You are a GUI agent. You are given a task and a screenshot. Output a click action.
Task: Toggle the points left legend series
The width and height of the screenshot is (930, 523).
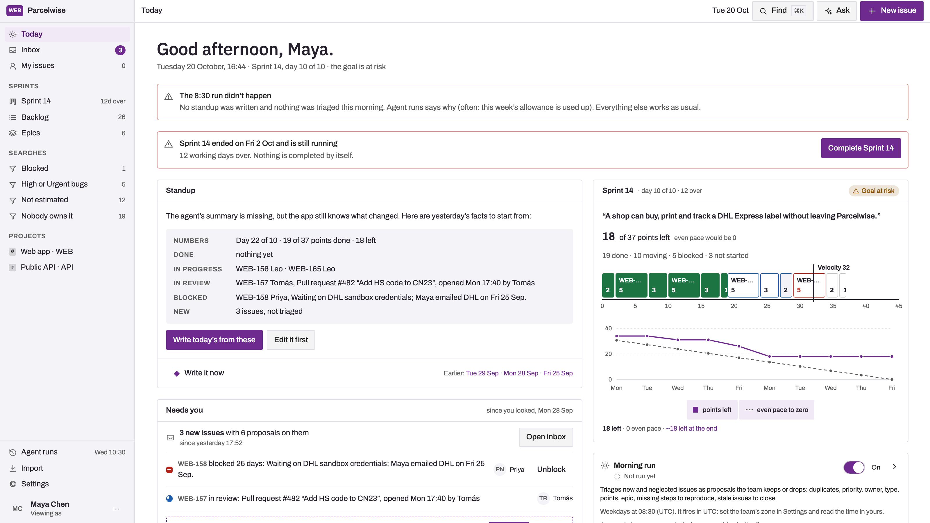[712, 410]
